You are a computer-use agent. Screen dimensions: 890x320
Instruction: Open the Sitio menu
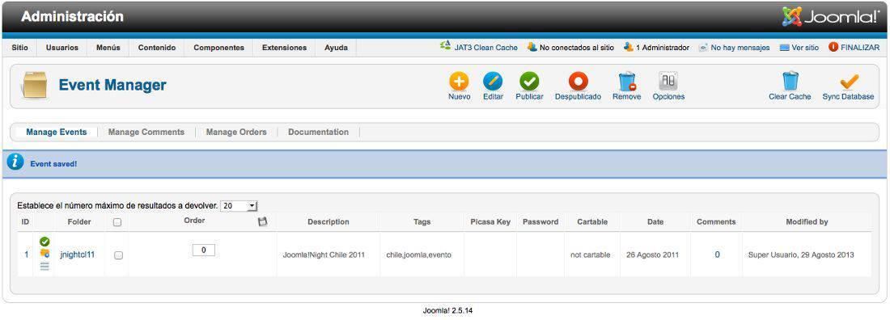pyautogui.click(x=20, y=48)
